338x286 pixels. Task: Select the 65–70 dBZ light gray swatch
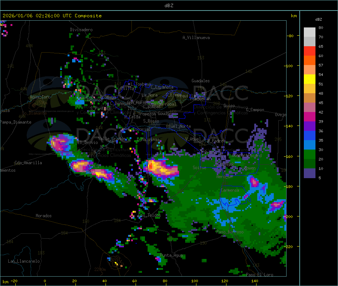coord(309,41)
